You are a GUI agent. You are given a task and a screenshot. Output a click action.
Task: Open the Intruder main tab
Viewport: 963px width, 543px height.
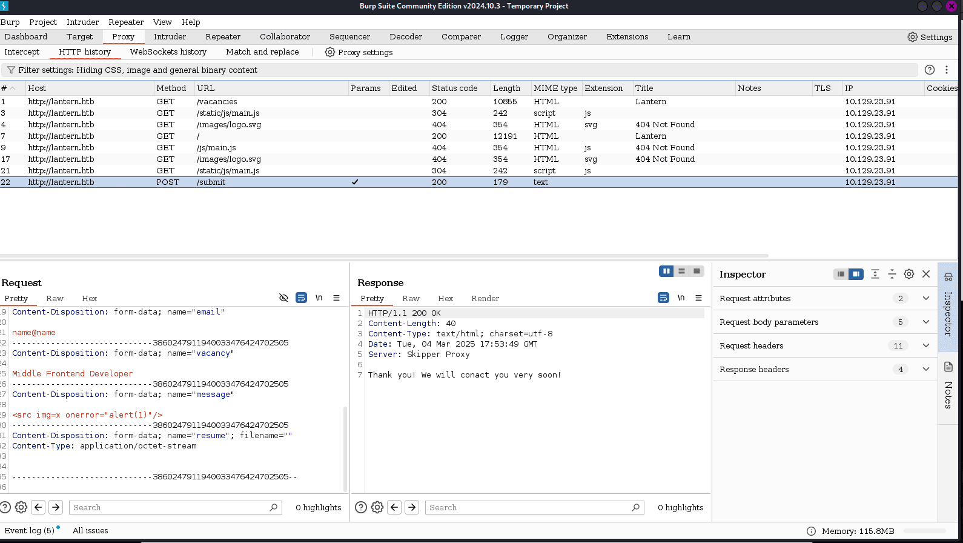point(170,37)
